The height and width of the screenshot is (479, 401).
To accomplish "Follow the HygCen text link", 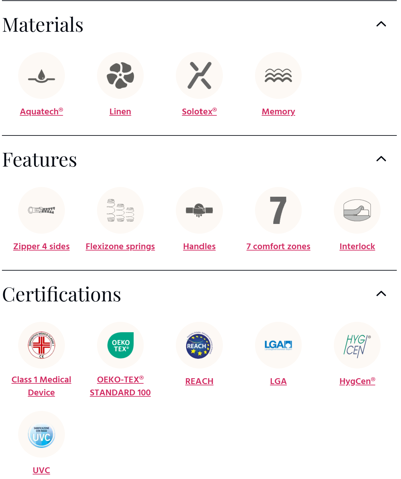I will [357, 381].
